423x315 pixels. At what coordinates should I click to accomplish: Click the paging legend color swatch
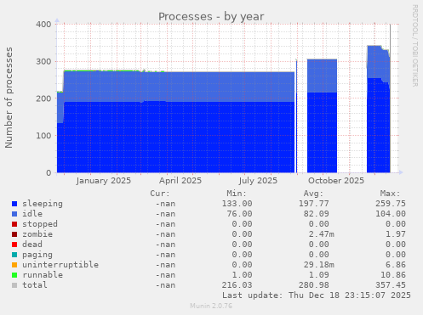click(x=14, y=255)
